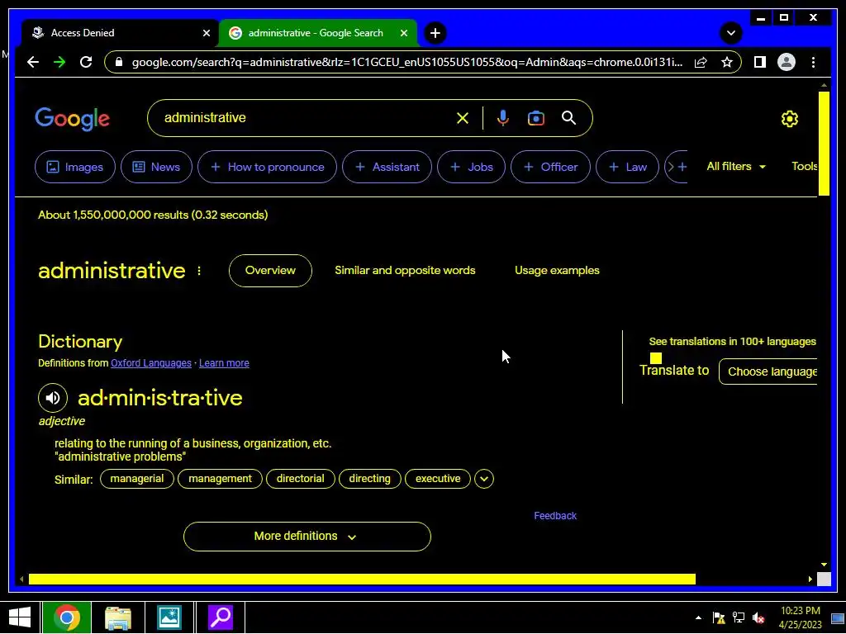This screenshot has height=634, width=846.
Task: Close the administrative Google Search tab
Action: tap(403, 33)
